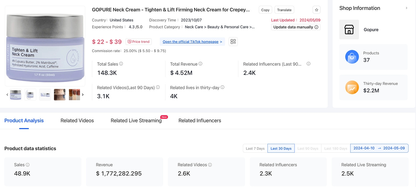The width and height of the screenshot is (416, 187).
Task: Click the Last Updated date 2024/05/09
Action: tap(310, 20)
